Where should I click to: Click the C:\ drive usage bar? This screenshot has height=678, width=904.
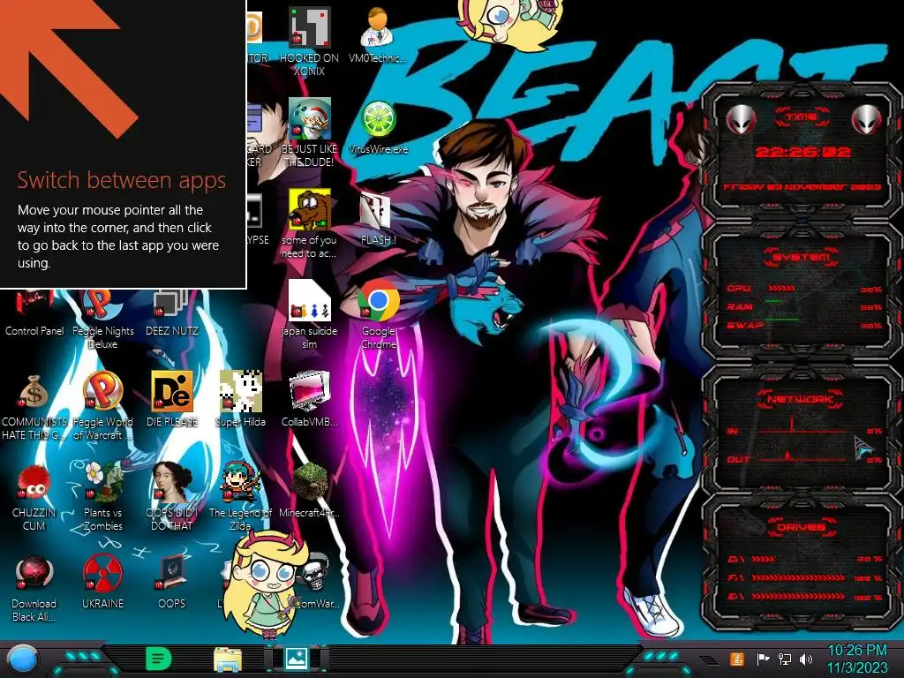tap(764, 559)
